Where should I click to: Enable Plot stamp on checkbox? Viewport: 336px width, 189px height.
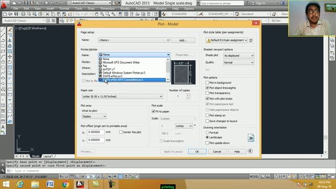(x=207, y=115)
